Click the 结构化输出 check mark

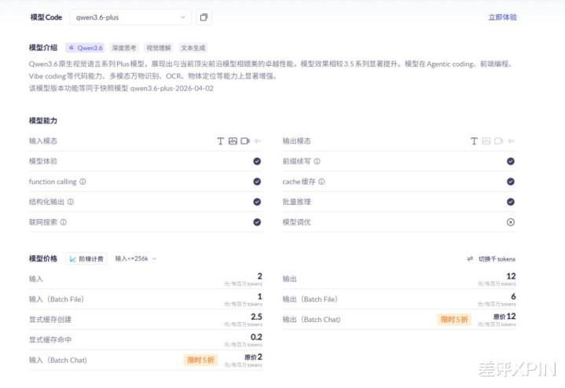pyautogui.click(x=257, y=202)
